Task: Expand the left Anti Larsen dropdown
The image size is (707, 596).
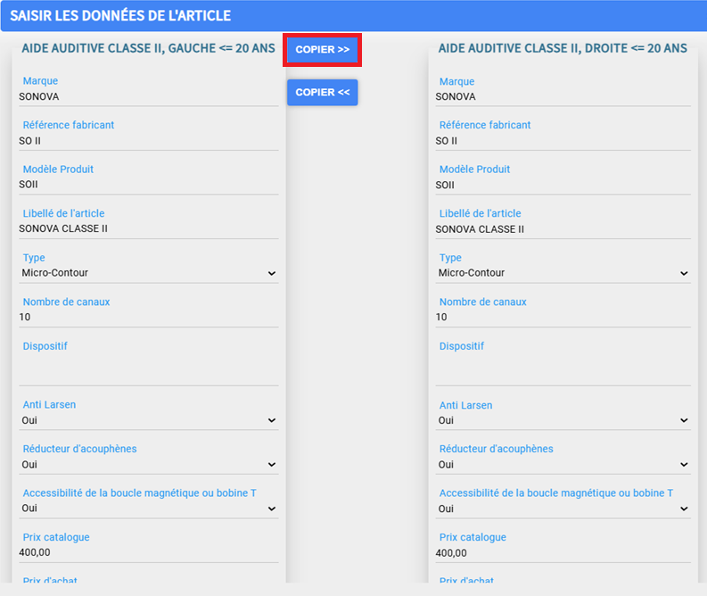Action: pyautogui.click(x=149, y=420)
